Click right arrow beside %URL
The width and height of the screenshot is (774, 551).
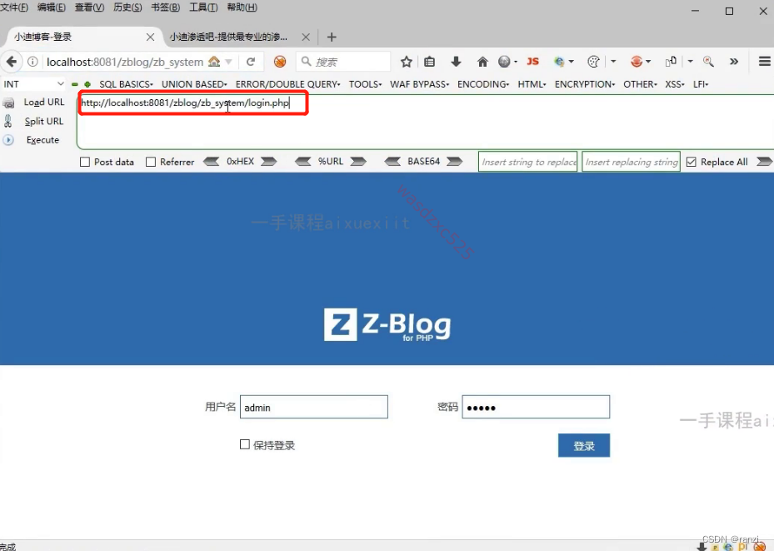[358, 162]
